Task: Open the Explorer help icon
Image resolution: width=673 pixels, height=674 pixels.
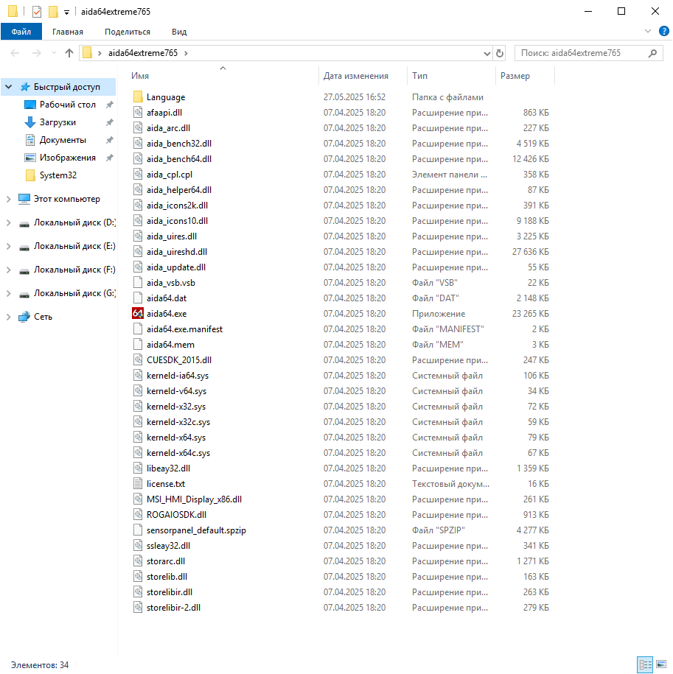Action: click(663, 31)
